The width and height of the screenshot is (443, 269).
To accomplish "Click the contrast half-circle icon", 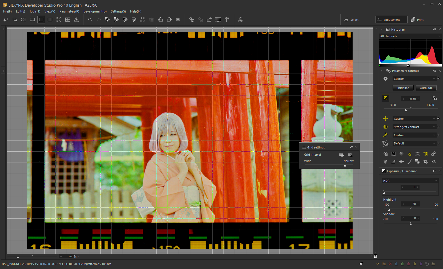I will [x=385, y=127].
